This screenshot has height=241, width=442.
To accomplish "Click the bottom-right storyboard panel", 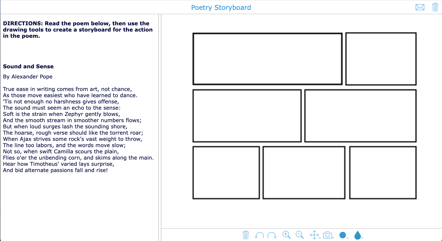I will pos(383,172).
